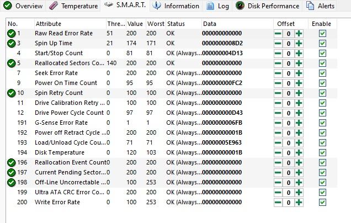Toggle Enable checkbox for Ultra ATA CRC Error
The width and height of the screenshot is (351, 223).
pyautogui.click(x=322, y=193)
